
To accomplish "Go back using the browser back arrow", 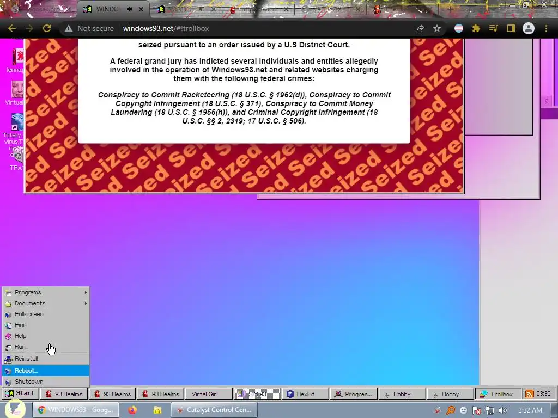I will [x=12, y=28].
